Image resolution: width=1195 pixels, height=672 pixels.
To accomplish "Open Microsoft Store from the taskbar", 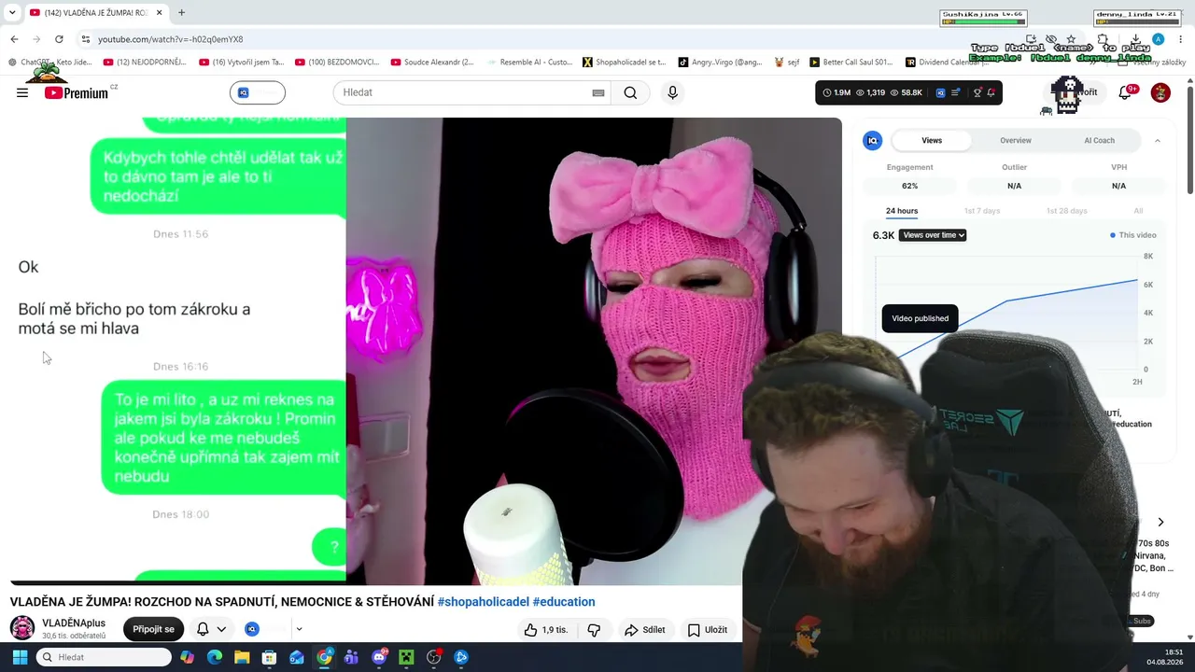I will click(x=269, y=657).
